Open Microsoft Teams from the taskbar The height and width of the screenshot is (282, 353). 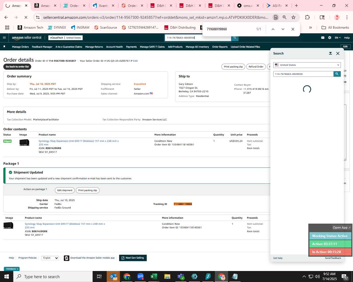tap(181, 276)
